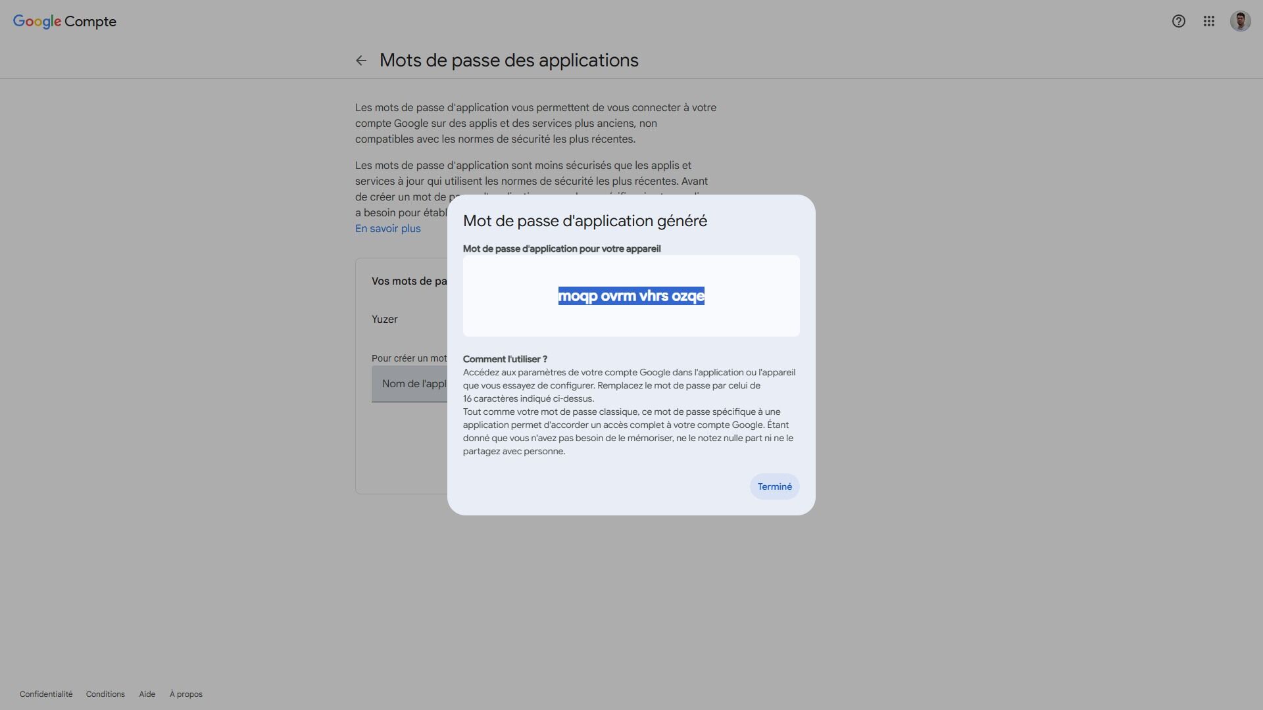Viewport: 1263px width, 710px height.
Task: Open the Confidentialité footer link
Action: [x=46, y=694]
